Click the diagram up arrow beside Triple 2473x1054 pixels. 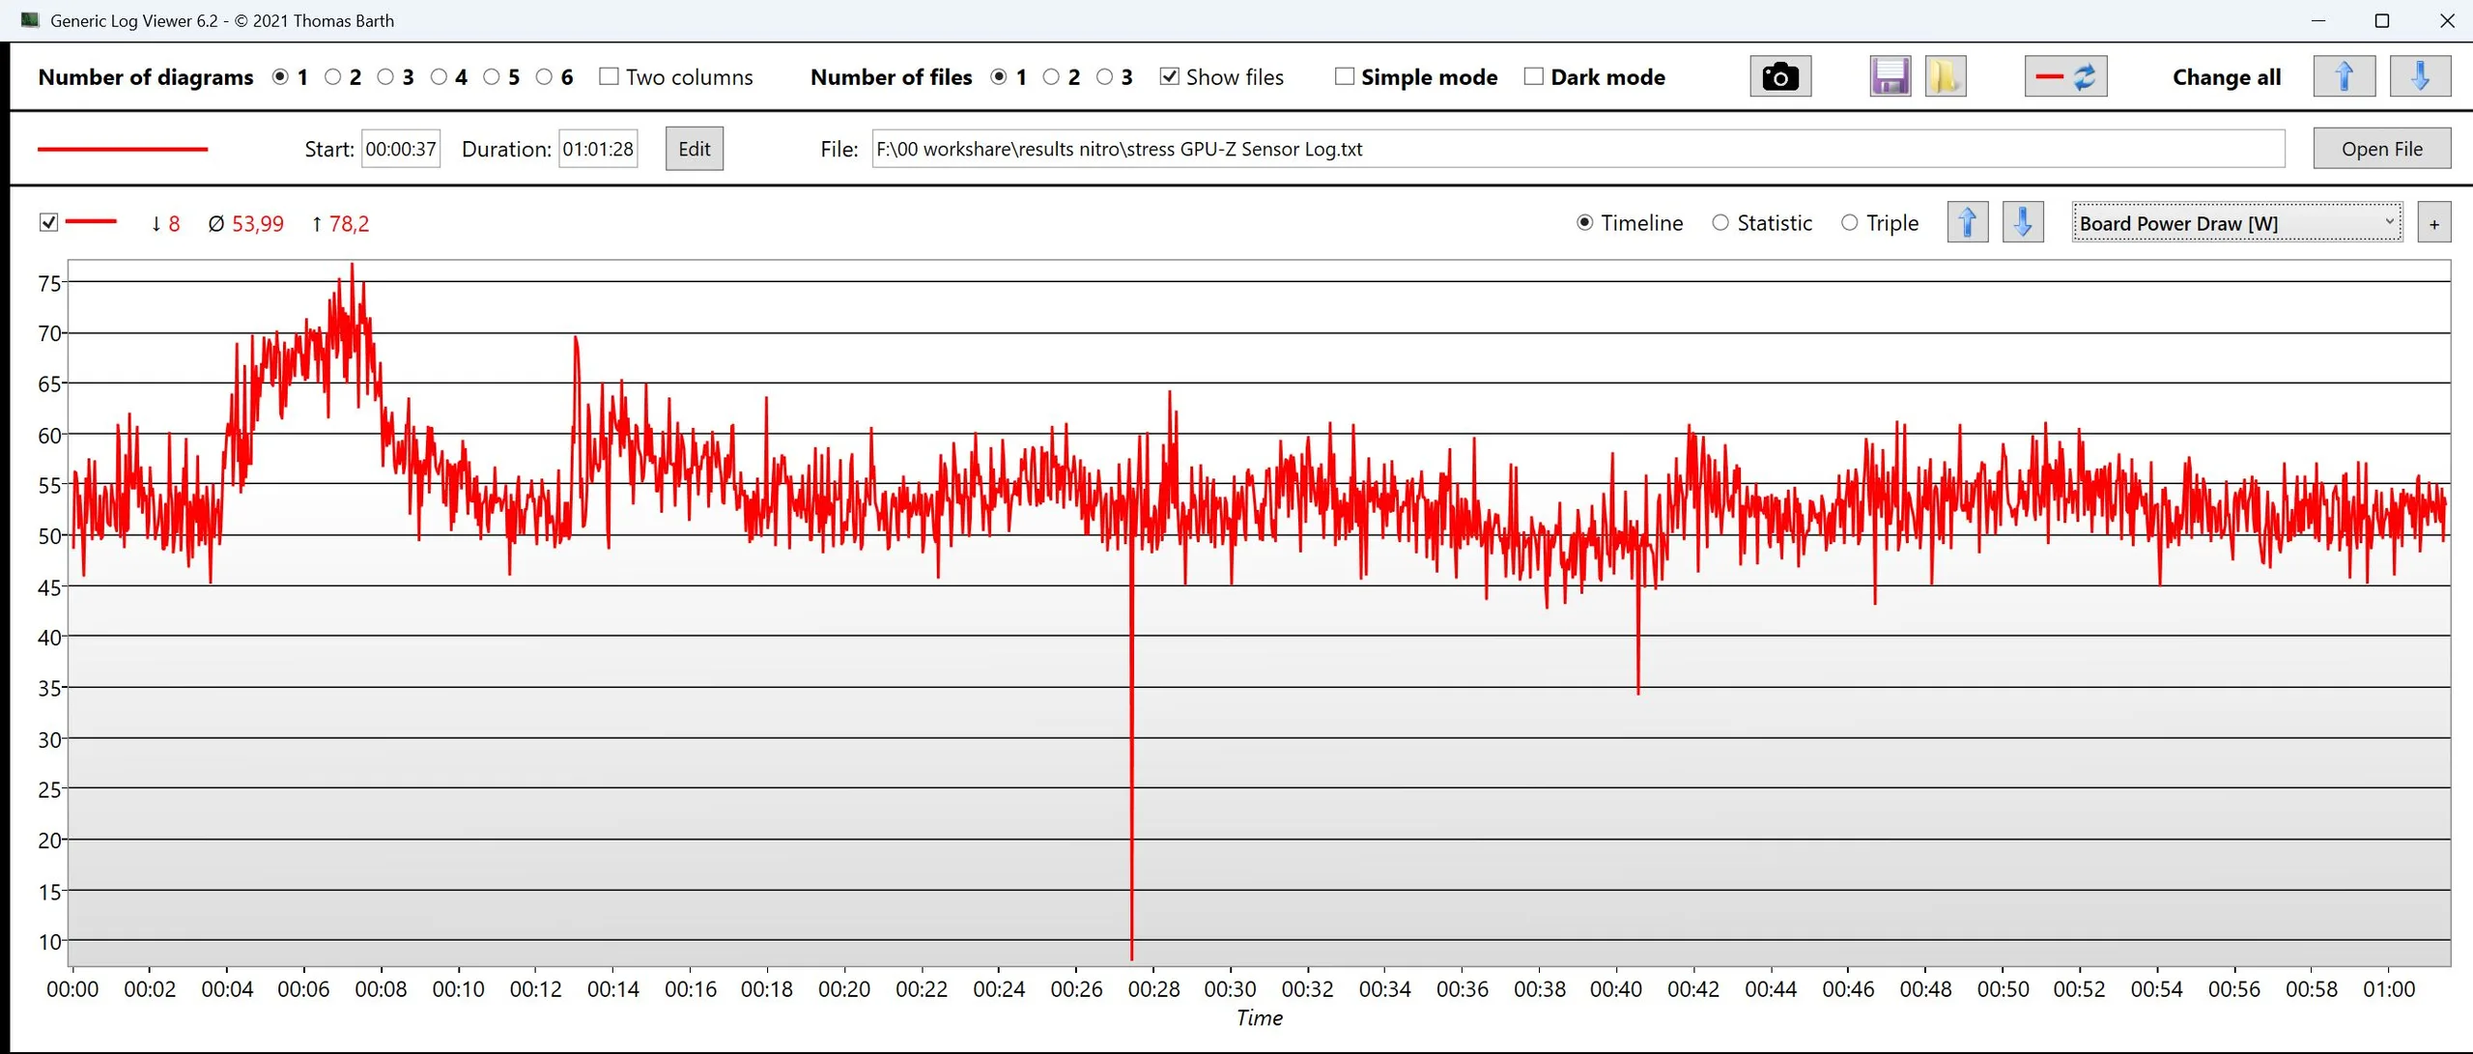tap(1967, 223)
